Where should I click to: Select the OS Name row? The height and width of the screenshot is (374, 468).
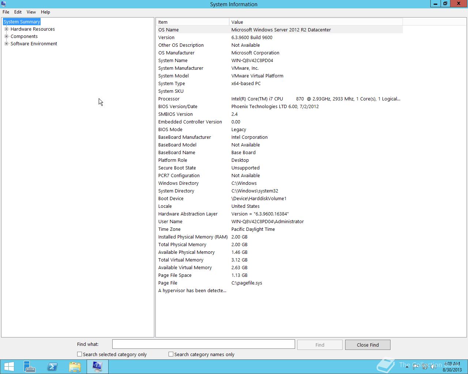click(280, 30)
